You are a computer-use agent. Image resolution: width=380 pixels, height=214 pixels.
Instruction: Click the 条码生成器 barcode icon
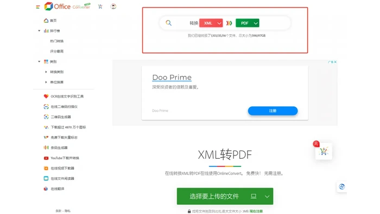point(46,147)
